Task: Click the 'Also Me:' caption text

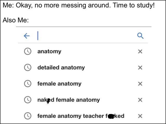Action: [16, 20]
